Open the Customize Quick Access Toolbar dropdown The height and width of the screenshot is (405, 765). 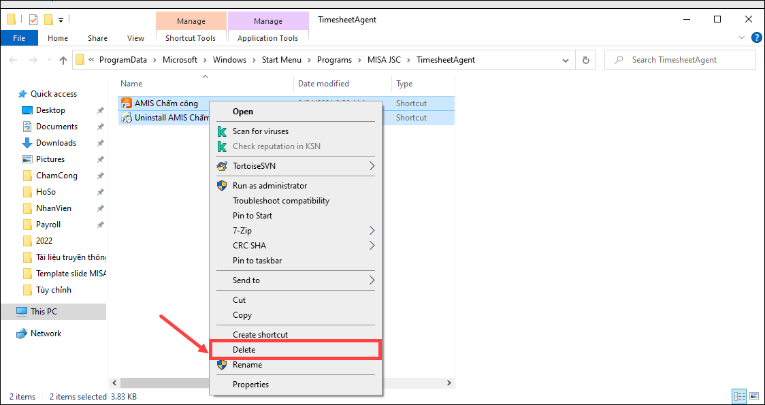(x=61, y=20)
